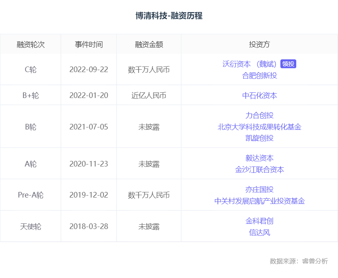The image size is (338, 278).
Task: Click 数千万人民币 amount in C轮 row
Action: coord(149,69)
